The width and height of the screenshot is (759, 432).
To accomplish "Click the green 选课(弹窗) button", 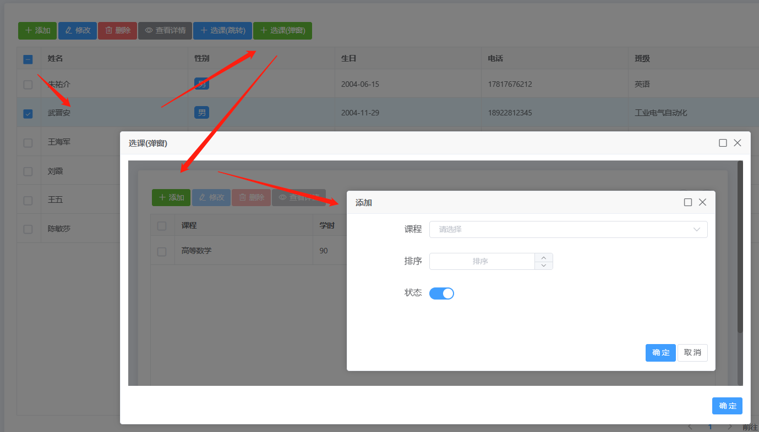I will (x=282, y=31).
